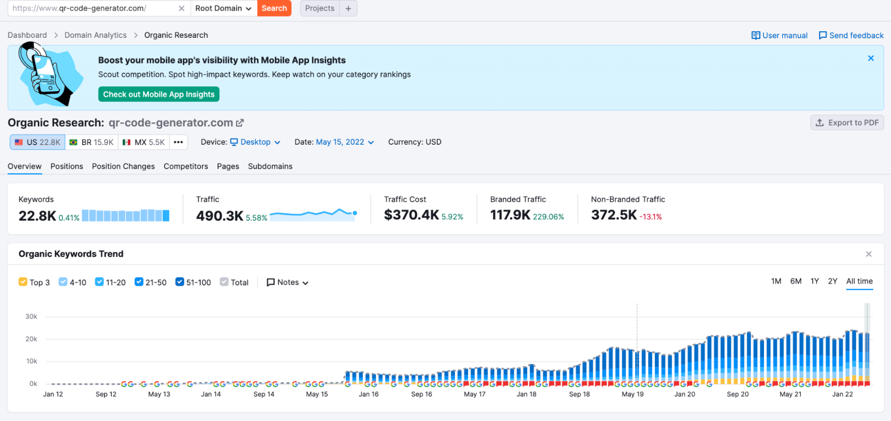This screenshot has width=891, height=421.
Task: Click the mobile phone banner illustration
Action: click(50, 74)
